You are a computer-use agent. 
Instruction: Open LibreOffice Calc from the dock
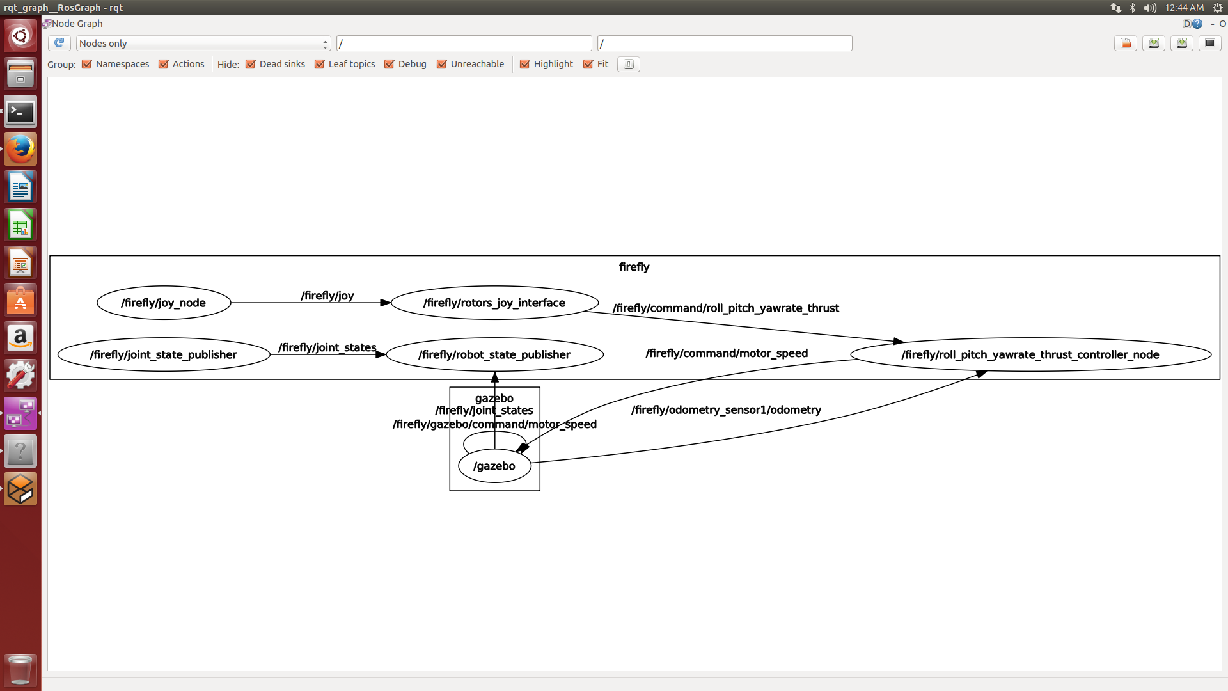click(x=20, y=225)
